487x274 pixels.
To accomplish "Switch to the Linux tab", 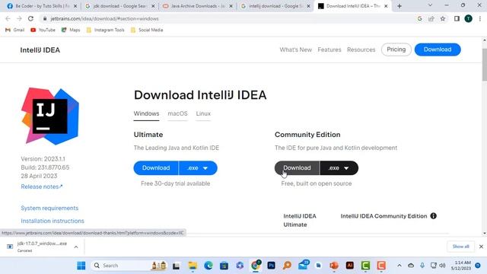I will (203, 113).
